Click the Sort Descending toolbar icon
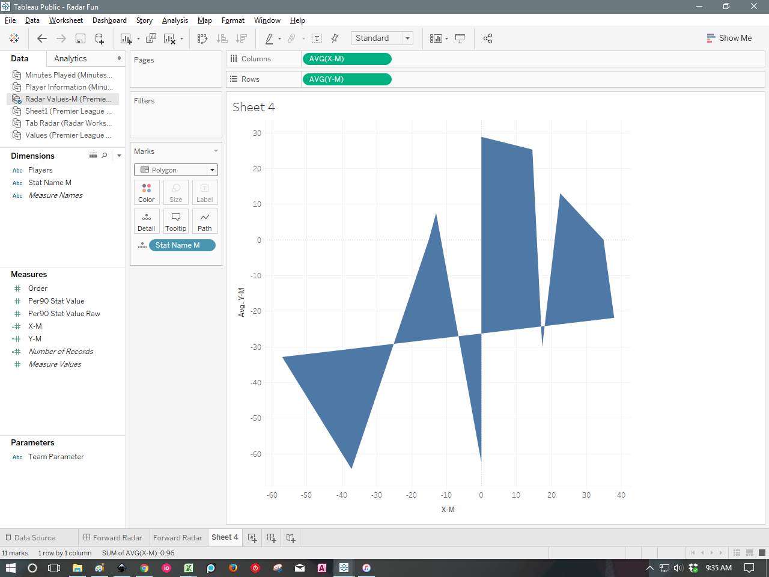This screenshot has width=769, height=577. pos(241,38)
